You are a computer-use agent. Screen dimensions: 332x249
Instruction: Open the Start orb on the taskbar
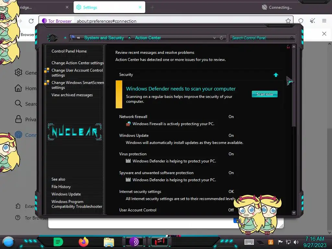pos(8,242)
